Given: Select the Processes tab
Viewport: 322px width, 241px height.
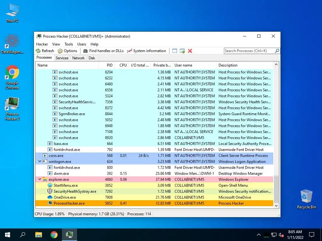Looking at the screenshot, I should pos(44,57).
